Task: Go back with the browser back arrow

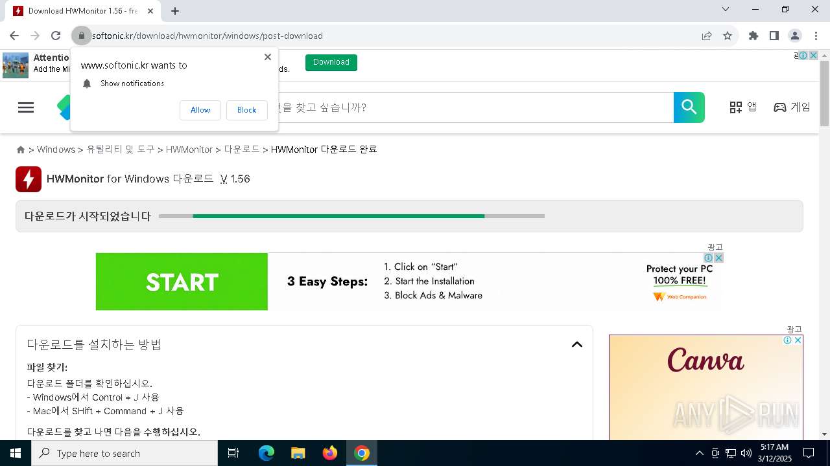Action: tap(14, 36)
